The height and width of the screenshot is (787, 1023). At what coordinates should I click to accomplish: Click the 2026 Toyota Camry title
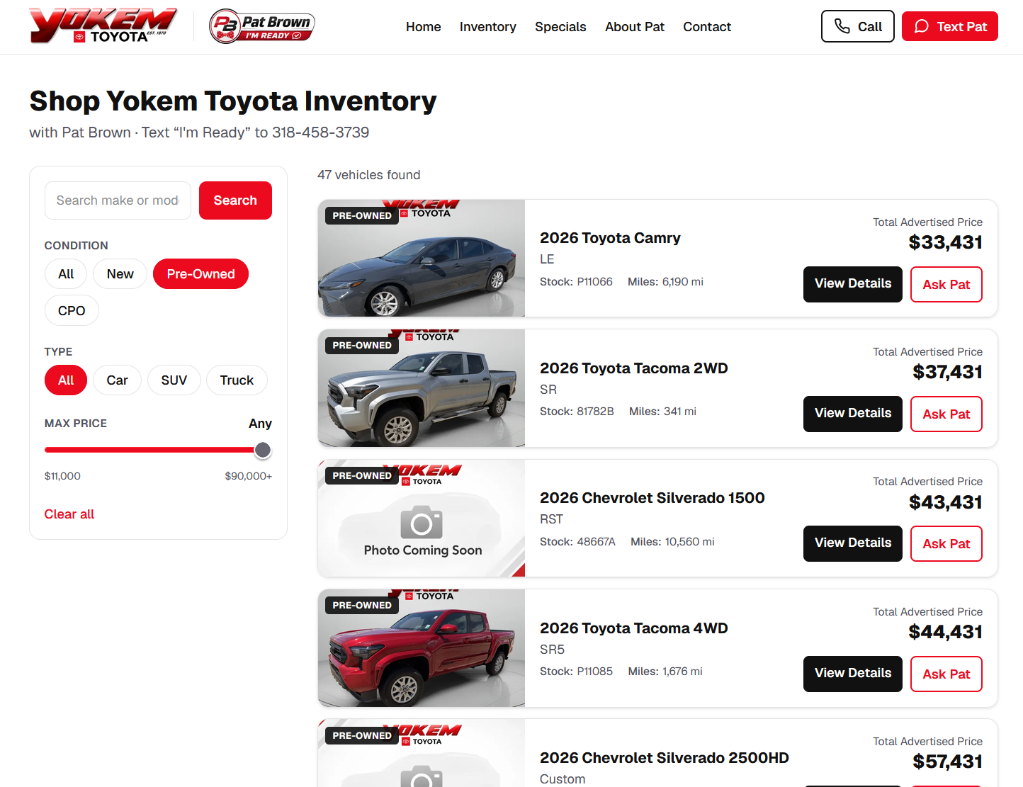(x=610, y=238)
